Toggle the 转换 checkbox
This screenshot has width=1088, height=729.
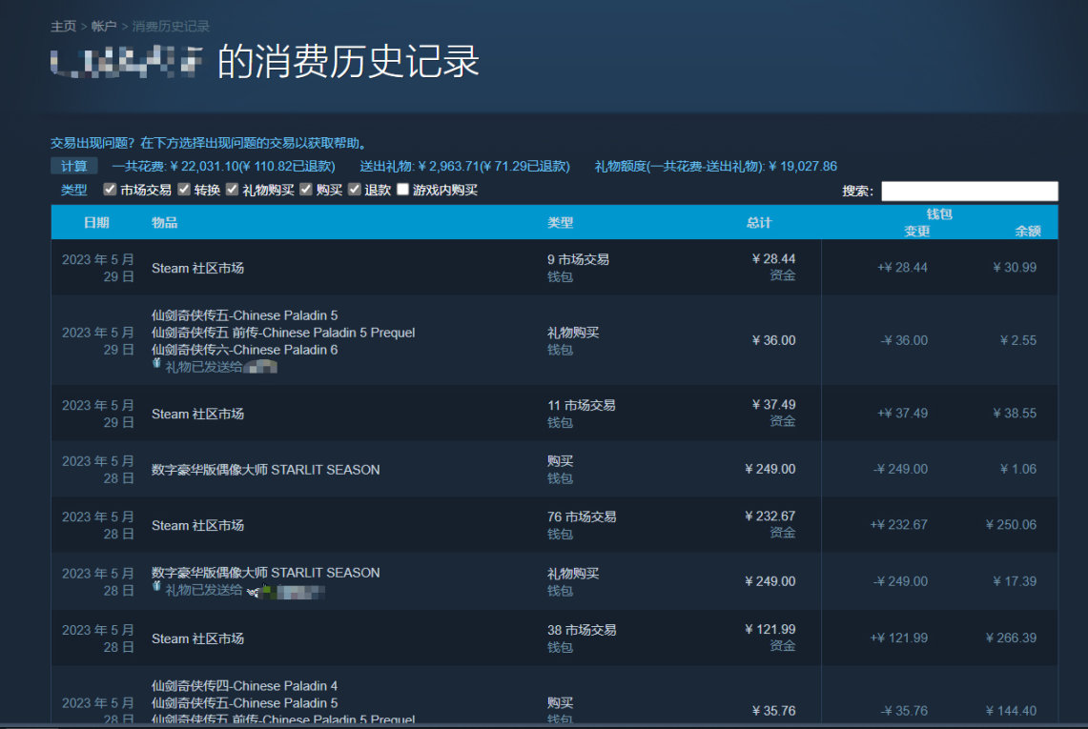click(184, 190)
